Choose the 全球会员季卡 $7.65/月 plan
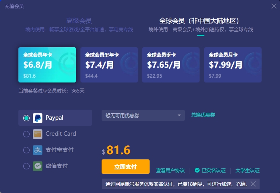This screenshot has width=280, height=193. point(171,65)
